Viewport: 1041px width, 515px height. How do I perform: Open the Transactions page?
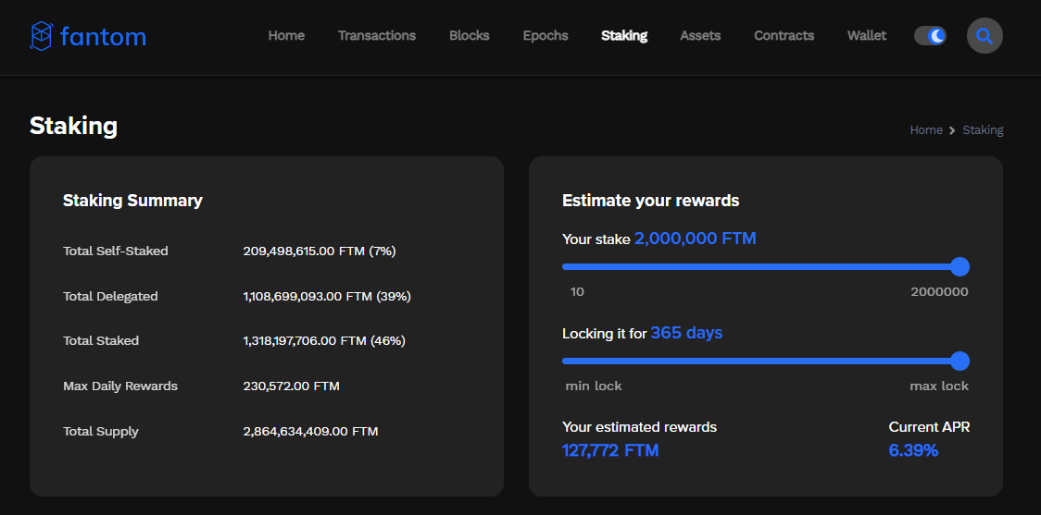376,36
